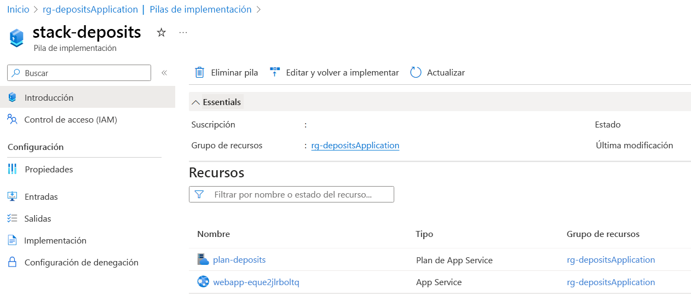The image size is (691, 301).
Task: Click the Implementación document icon
Action: point(13,240)
